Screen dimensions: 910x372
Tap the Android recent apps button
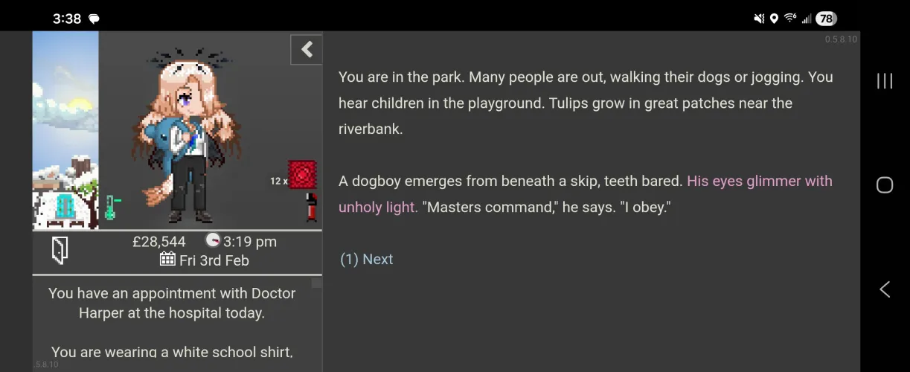[x=884, y=81]
